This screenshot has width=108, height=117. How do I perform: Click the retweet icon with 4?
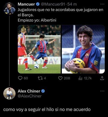pos(39,78)
